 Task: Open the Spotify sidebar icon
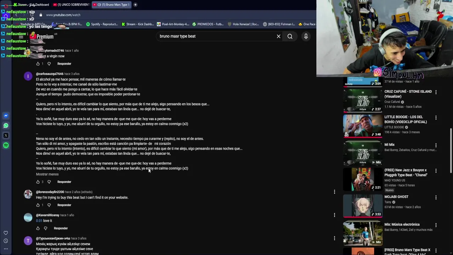(x=6, y=145)
